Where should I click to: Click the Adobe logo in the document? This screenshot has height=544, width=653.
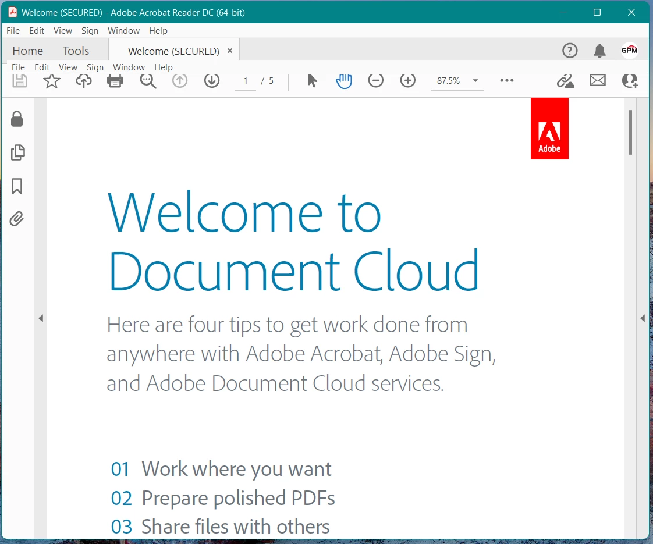(549, 129)
